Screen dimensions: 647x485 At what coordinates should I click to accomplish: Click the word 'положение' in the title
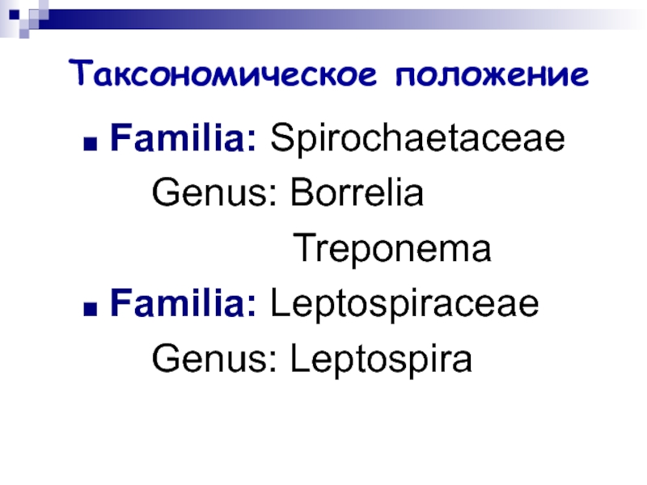pos(492,75)
